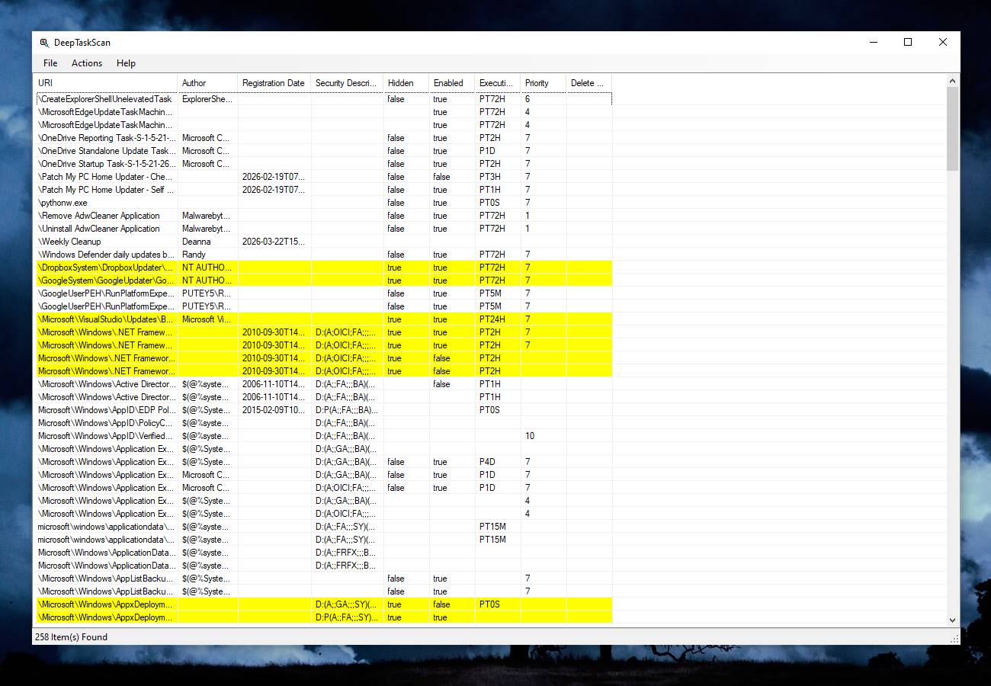
Task: Click the ExplorerShe... author cell
Action: (207, 99)
